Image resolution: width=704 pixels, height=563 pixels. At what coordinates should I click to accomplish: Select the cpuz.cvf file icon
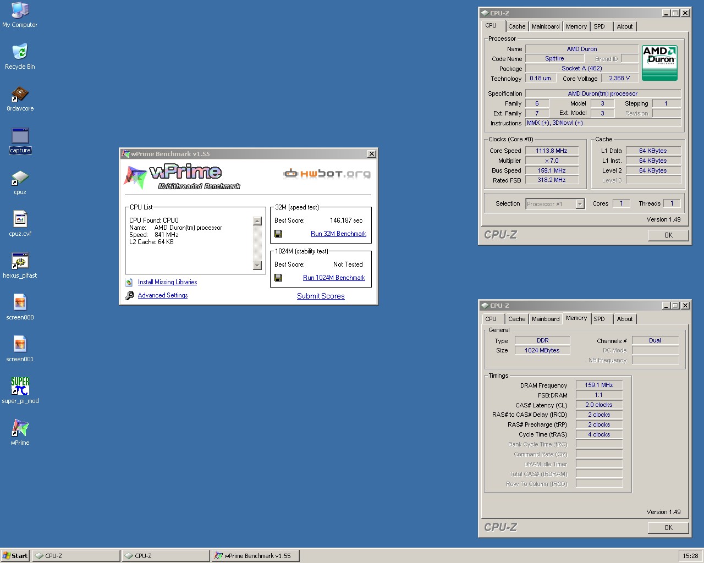[20, 219]
